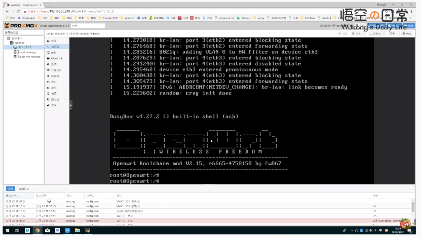Click the 备份 backup floppy icon
Screen dimensions: 421x237
tap(48, 82)
